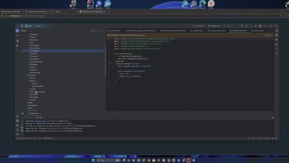Open File Explorer from the taskbar
Viewport: 289px width, 163px height.
coord(139,160)
